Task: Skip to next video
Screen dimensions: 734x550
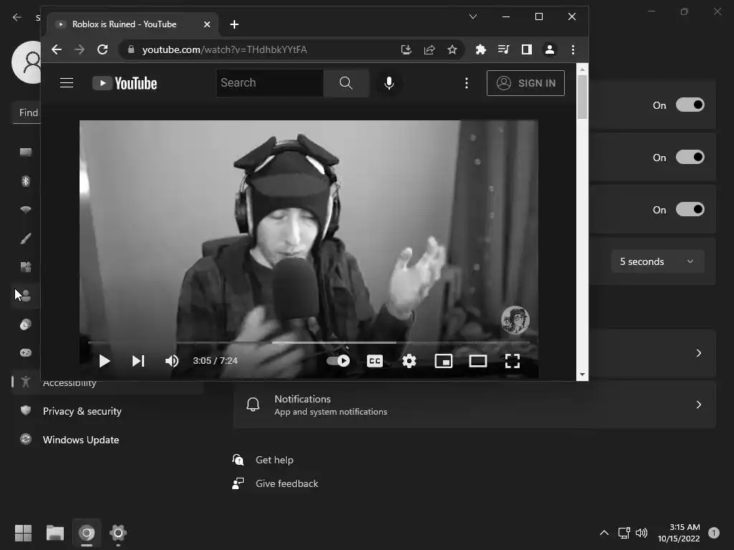Action: [x=138, y=361]
